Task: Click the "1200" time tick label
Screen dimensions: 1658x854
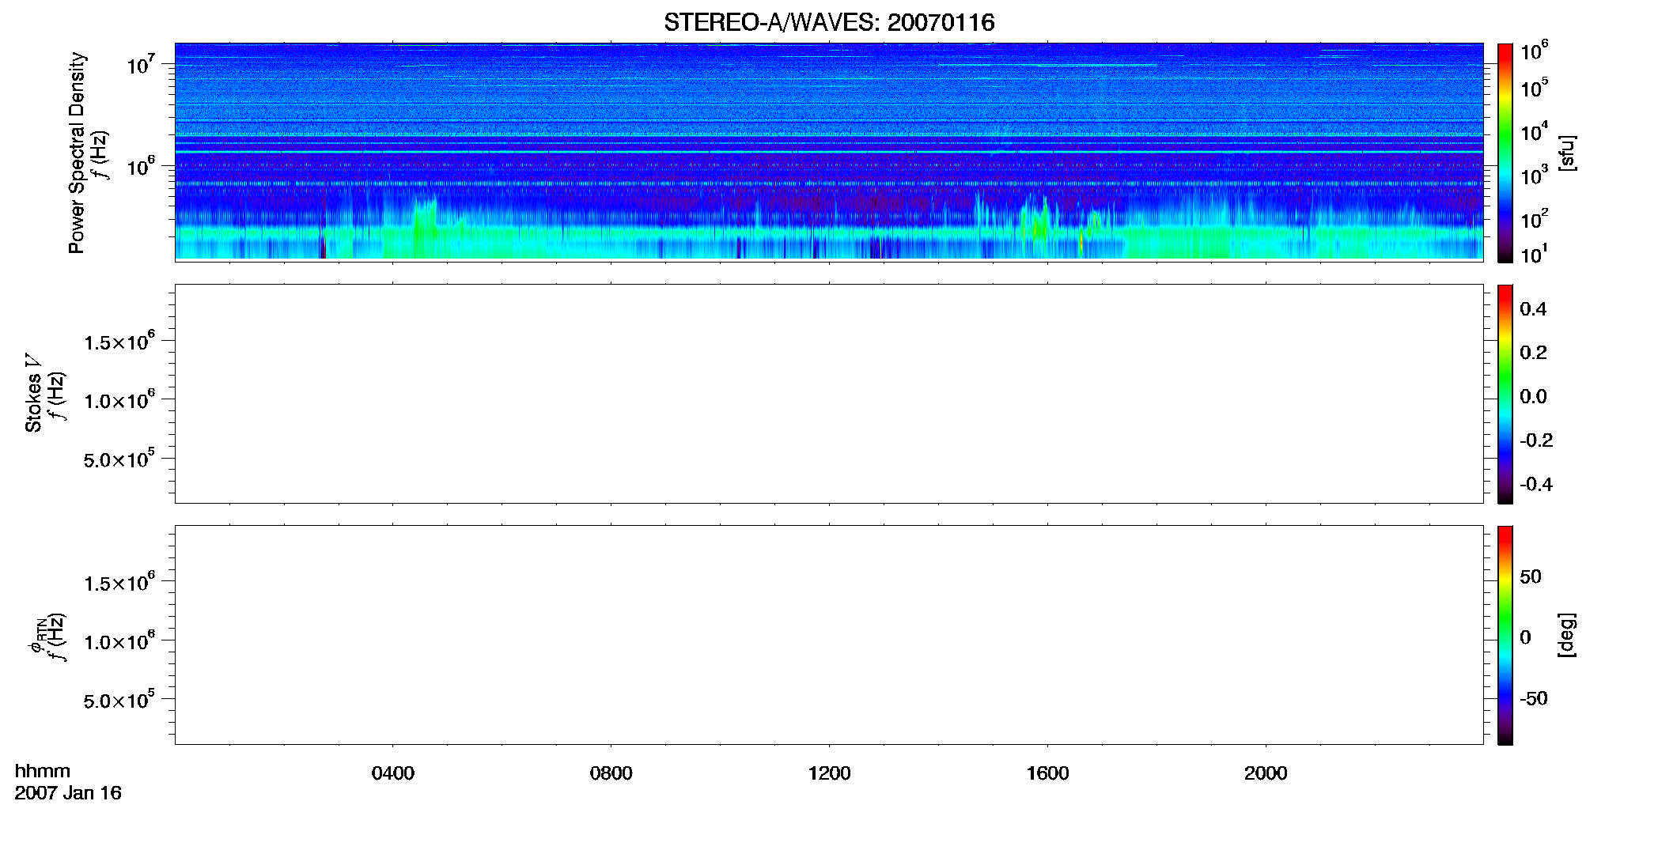Action: [829, 773]
